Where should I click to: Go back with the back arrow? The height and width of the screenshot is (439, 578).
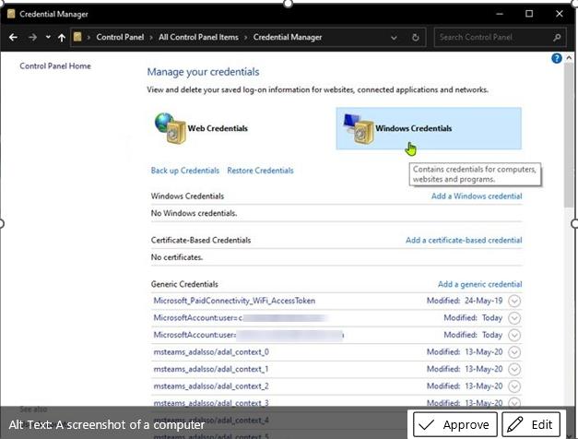(x=13, y=37)
